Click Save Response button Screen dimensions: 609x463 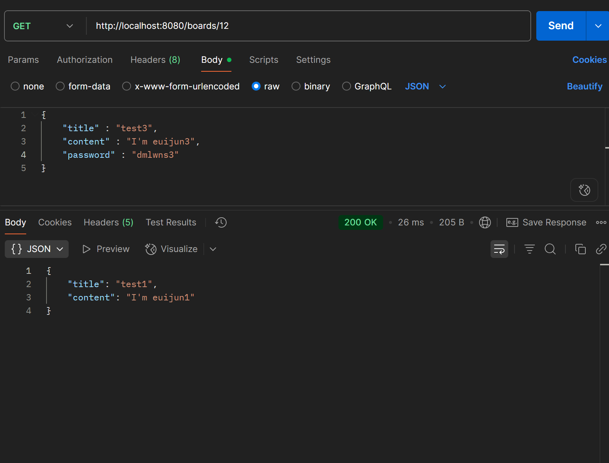(x=546, y=222)
